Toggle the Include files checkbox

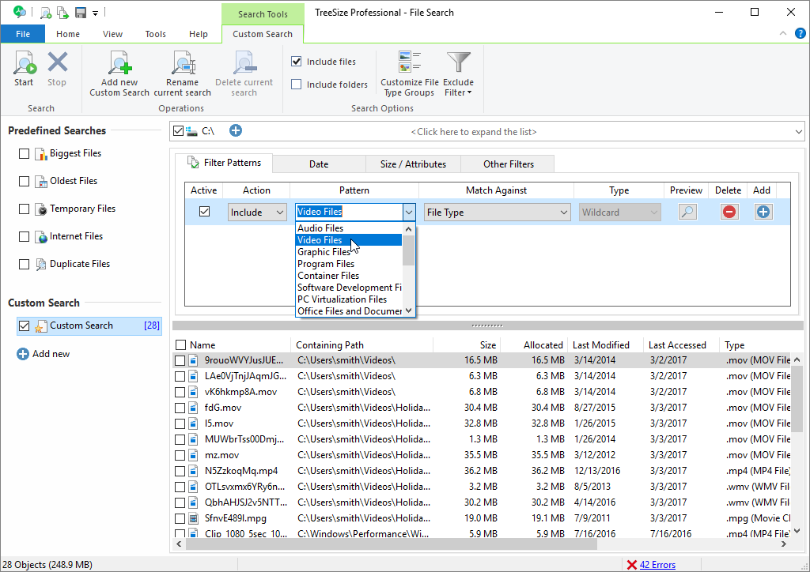coord(297,62)
